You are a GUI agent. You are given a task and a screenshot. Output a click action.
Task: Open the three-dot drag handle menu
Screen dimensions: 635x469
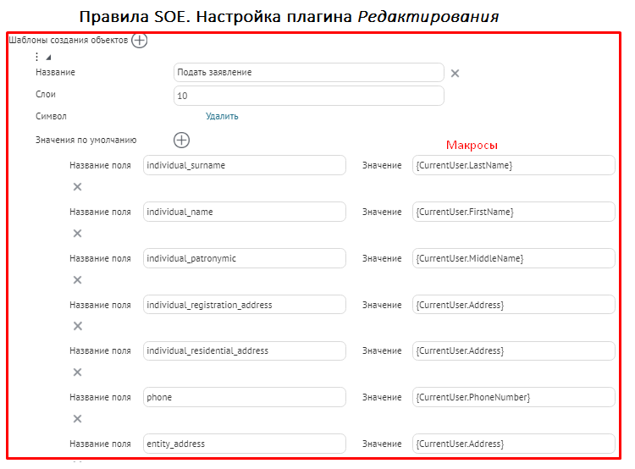[36, 58]
